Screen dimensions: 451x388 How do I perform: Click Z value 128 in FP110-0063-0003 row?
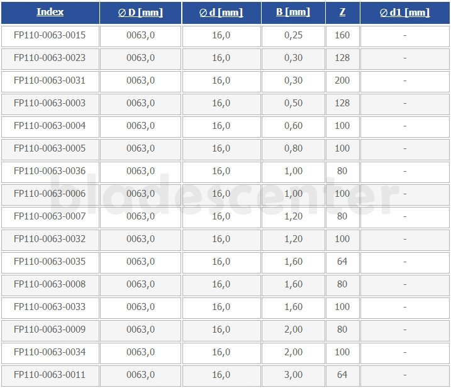pyautogui.click(x=342, y=103)
